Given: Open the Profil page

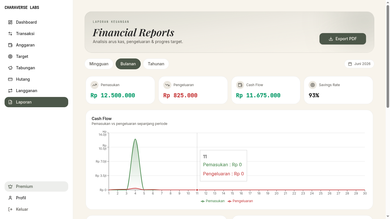Looking at the screenshot, I should pyautogui.click(x=36, y=198).
